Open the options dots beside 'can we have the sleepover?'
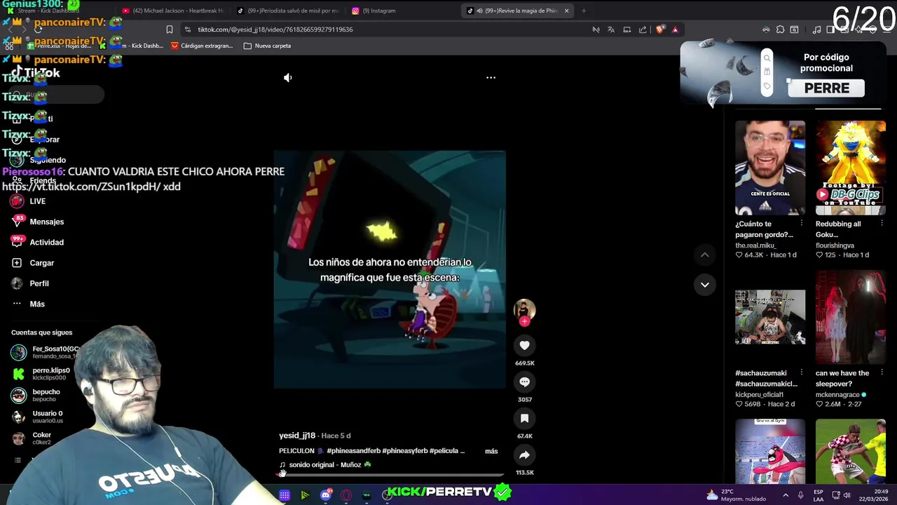The height and width of the screenshot is (505, 897). 882,373
